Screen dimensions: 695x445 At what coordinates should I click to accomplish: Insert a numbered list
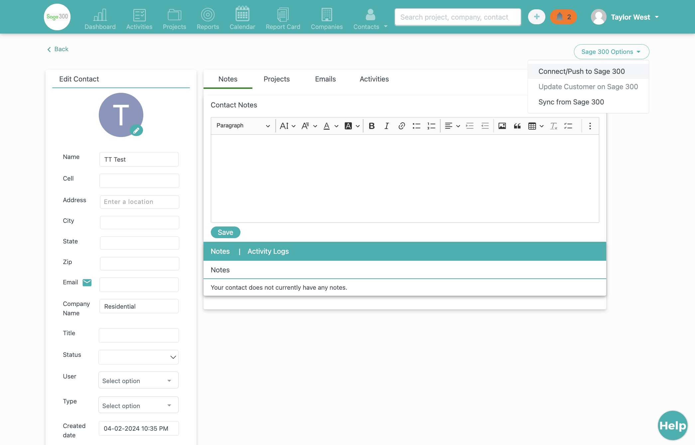(x=431, y=126)
